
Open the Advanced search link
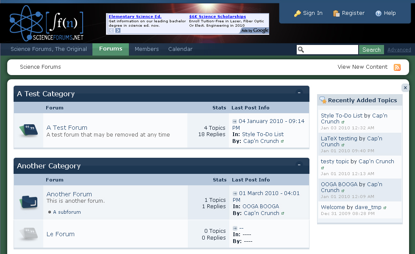(399, 50)
